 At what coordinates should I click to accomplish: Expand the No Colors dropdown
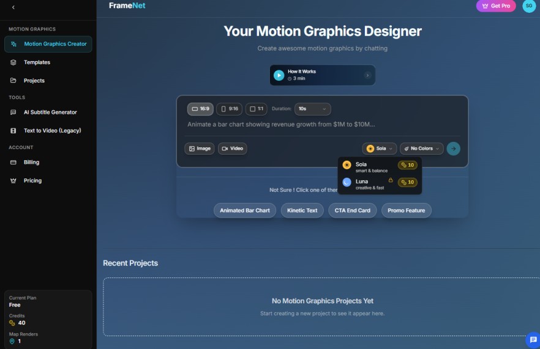(x=421, y=149)
